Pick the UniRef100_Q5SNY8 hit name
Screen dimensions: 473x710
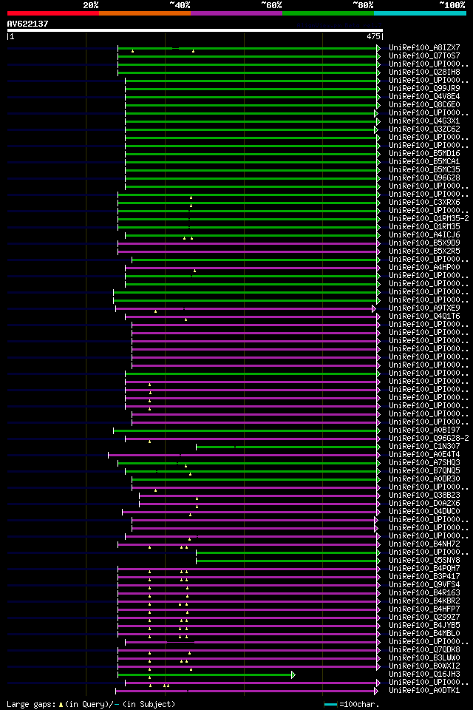pyautogui.click(x=424, y=561)
